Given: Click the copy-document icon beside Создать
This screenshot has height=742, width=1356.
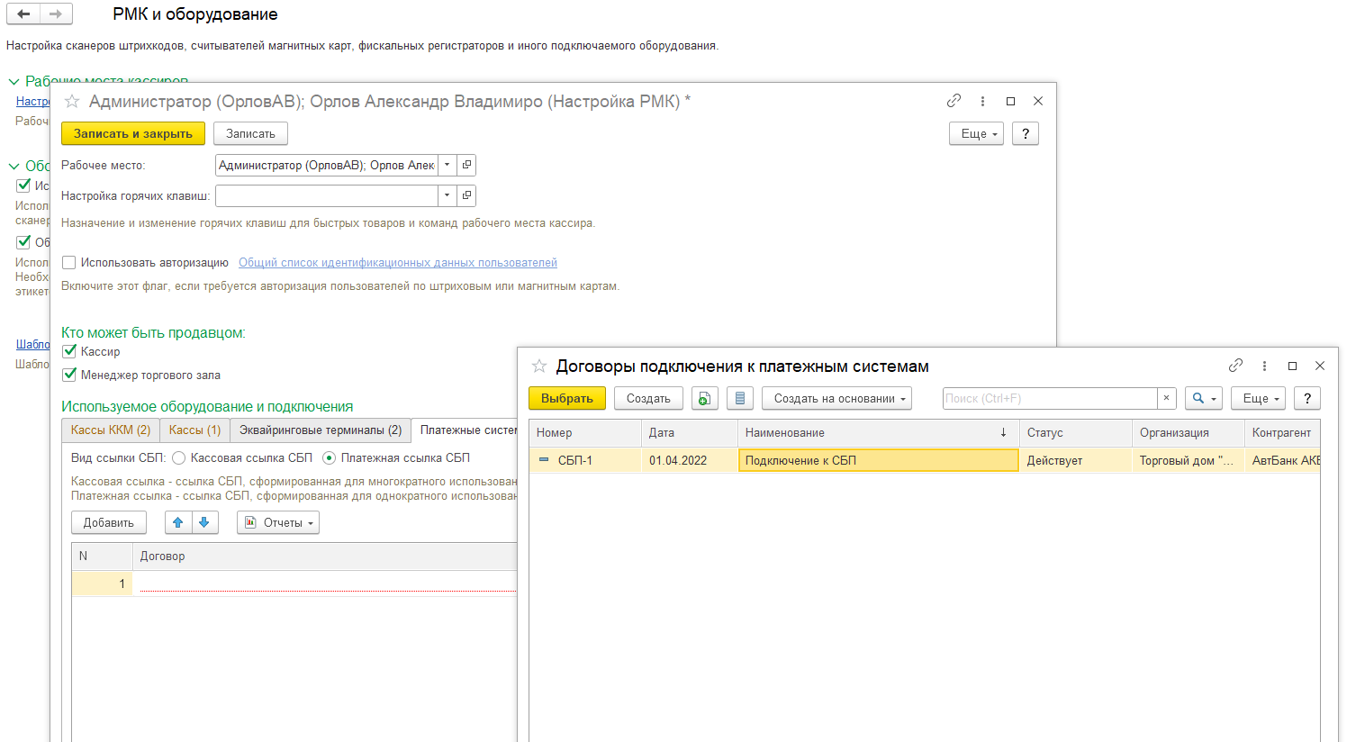Looking at the screenshot, I should click(x=704, y=398).
